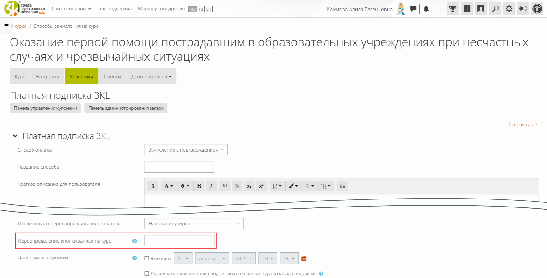Screen dimensions: 547x278
Task: Open the payment method dropdown
Action: pos(186,150)
